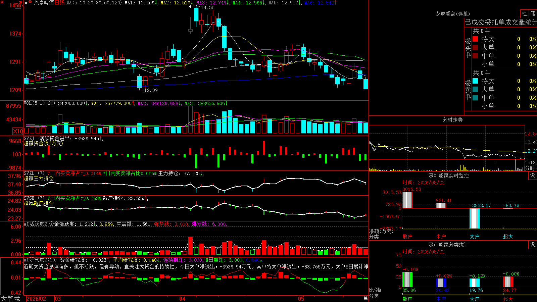Click the teal 中单 swatch under 委卖单

click(x=475, y=98)
